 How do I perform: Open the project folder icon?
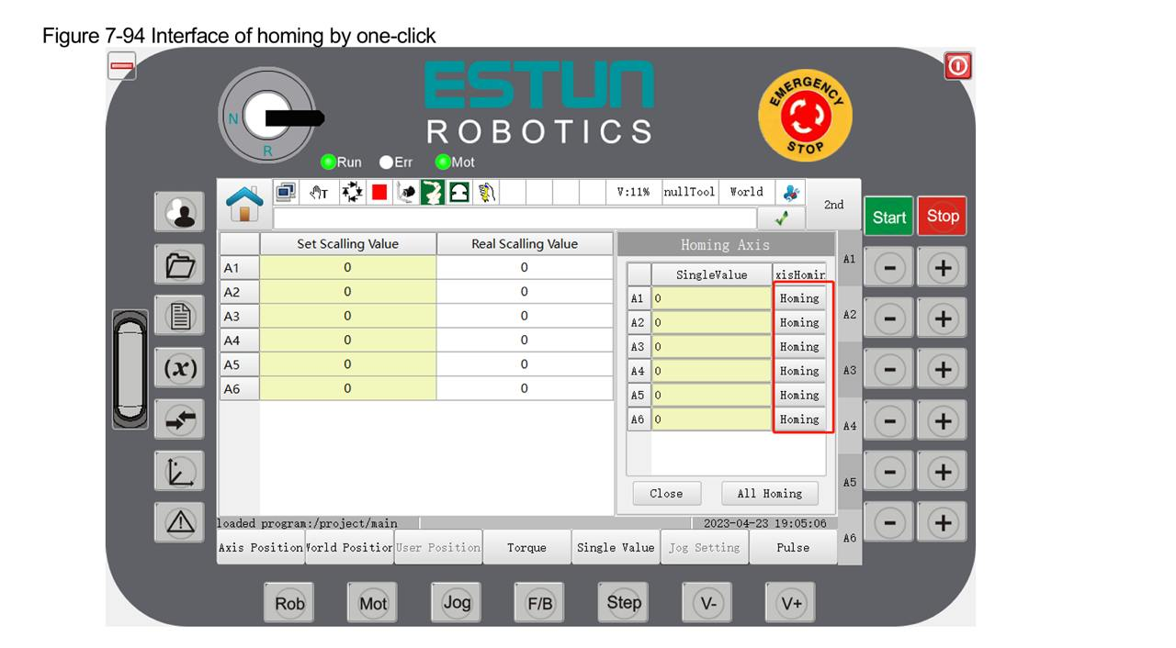179,265
